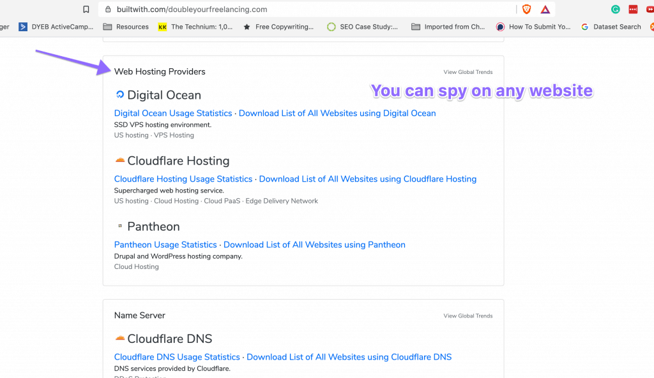Open Digital Ocean Usage Statistics link
The height and width of the screenshot is (378, 654).
click(173, 113)
